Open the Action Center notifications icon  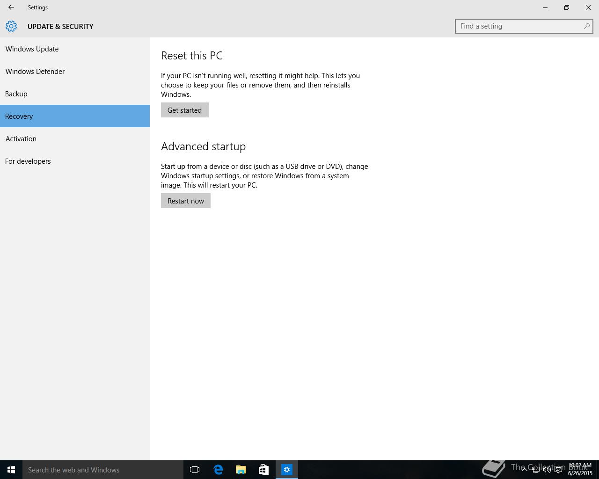pos(558,470)
